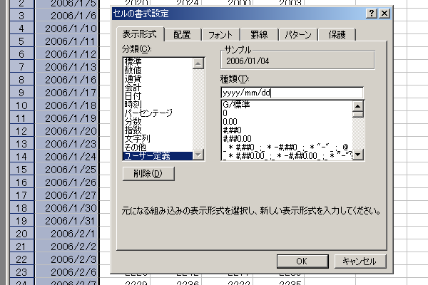
Task: Select the #,##0.00 format type
Action: tap(287, 139)
